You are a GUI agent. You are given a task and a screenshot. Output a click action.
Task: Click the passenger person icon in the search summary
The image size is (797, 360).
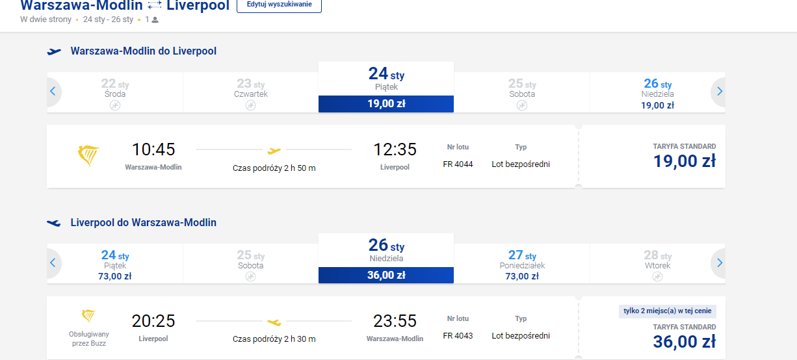(x=155, y=19)
